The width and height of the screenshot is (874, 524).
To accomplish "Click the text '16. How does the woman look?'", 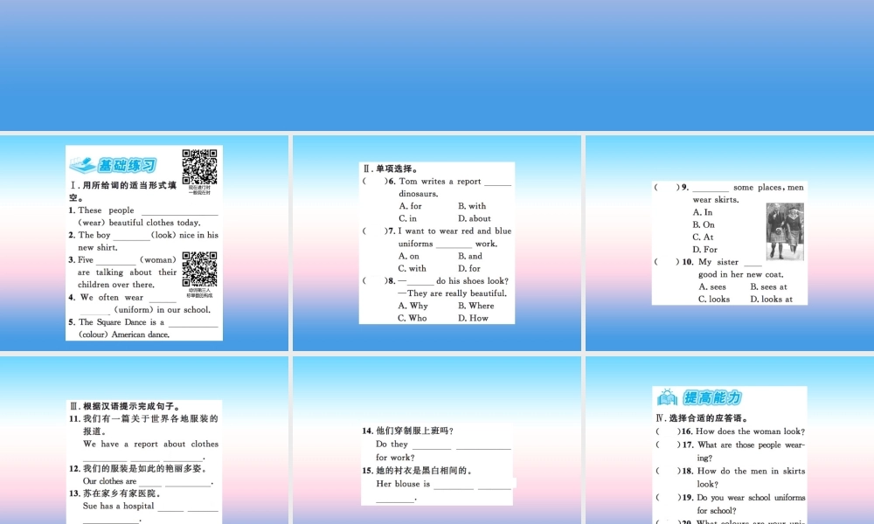I will tap(744, 431).
